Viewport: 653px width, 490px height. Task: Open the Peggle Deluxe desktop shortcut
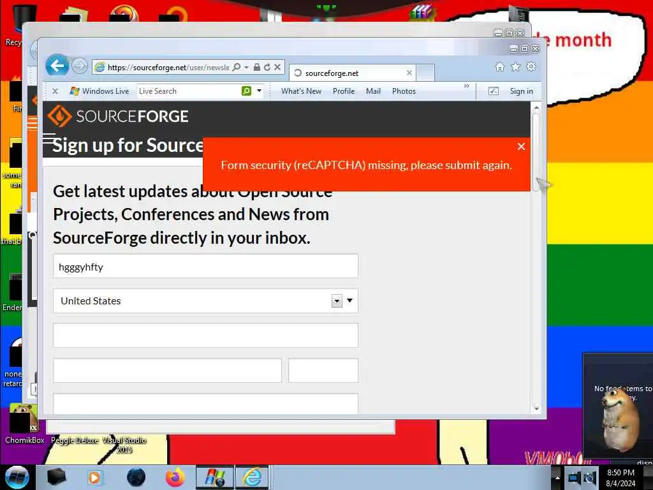[x=75, y=440]
